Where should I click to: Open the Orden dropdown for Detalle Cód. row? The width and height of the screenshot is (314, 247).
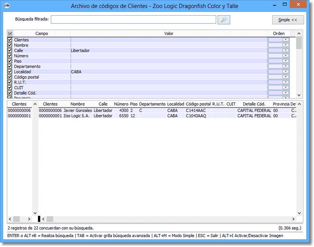(x=286, y=92)
